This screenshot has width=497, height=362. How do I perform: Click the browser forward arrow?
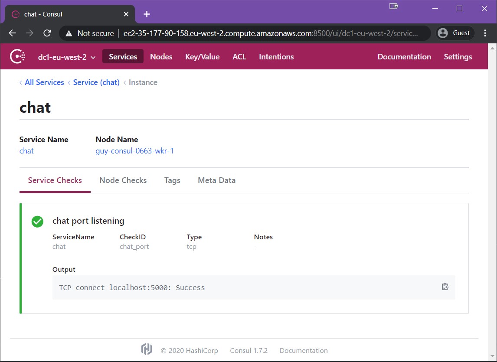coord(30,33)
